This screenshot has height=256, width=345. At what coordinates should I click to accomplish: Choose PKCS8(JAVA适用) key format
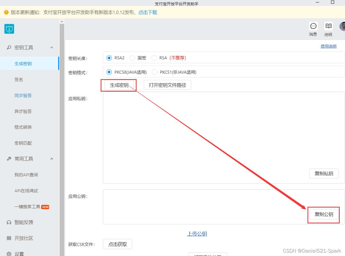109,72
